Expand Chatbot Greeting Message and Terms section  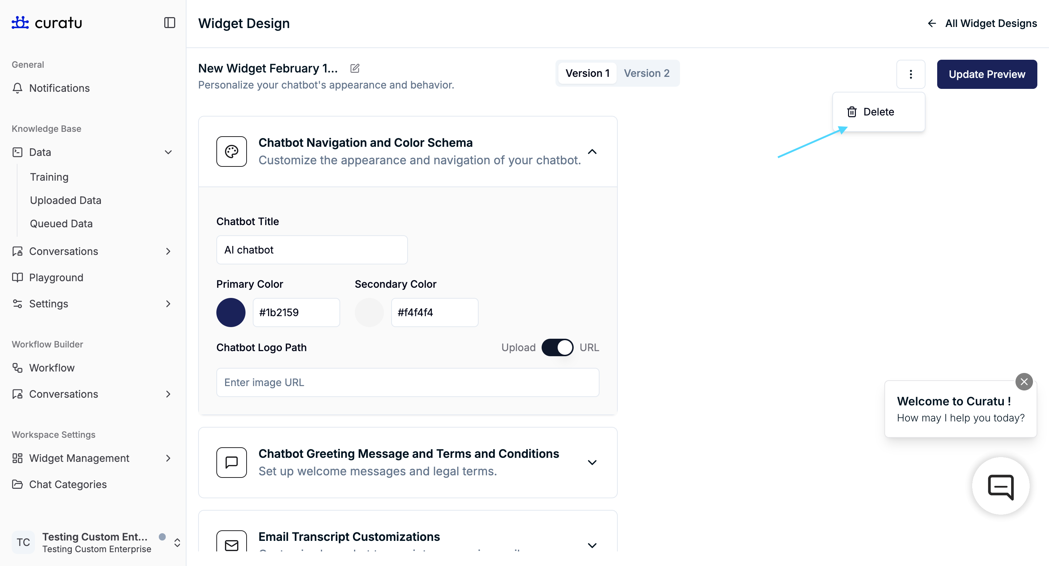click(592, 463)
